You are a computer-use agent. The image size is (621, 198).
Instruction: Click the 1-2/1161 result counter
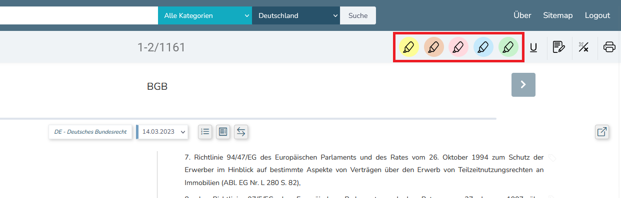pos(161,47)
